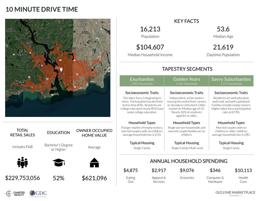This screenshot has width=260, height=201.
Task: Click the house icon for Home Value
Action: [94, 163]
